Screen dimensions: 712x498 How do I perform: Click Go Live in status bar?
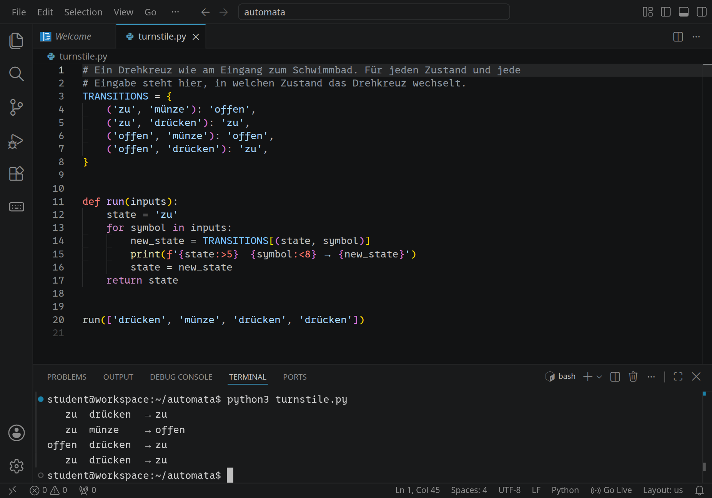point(611,490)
